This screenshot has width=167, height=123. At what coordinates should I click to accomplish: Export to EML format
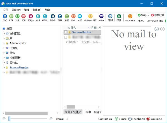coord(73,18)
